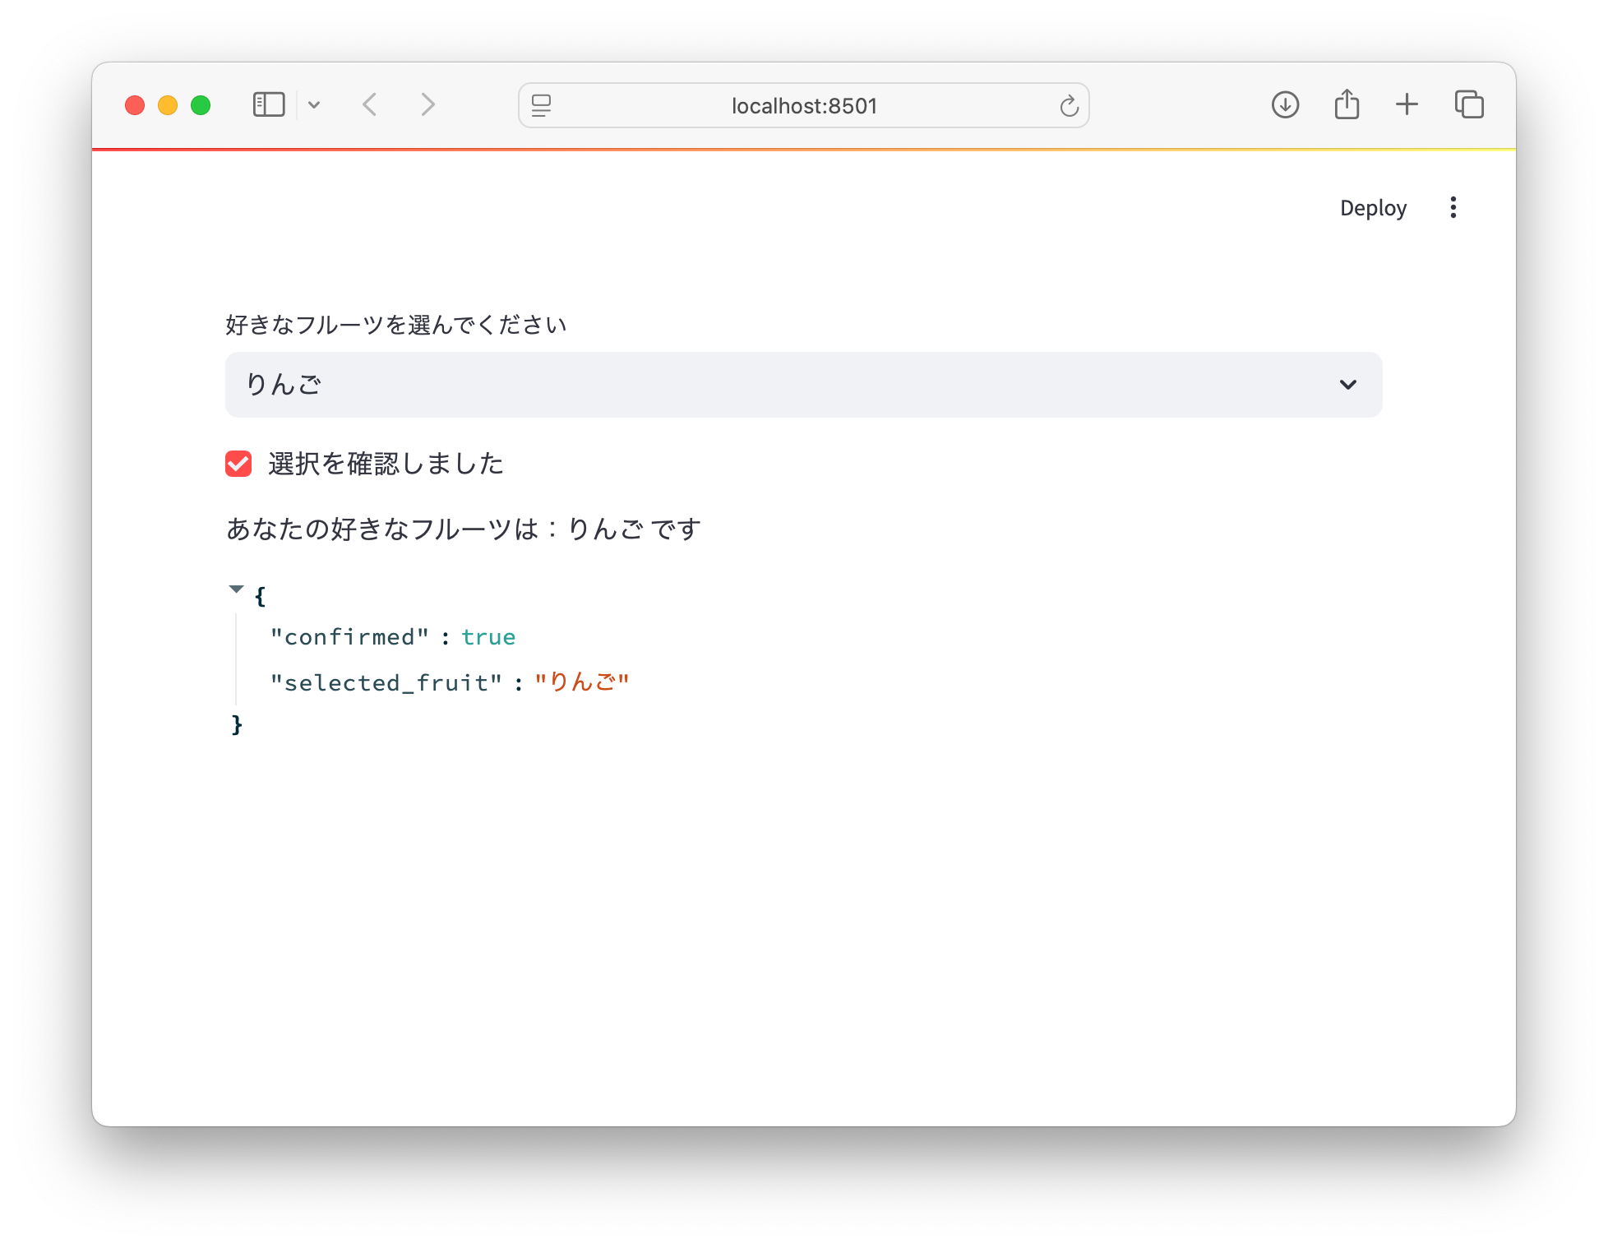1608x1248 pixels.
Task: Click the sidebar dropdown chevron next to sidebar icon
Action: (314, 104)
